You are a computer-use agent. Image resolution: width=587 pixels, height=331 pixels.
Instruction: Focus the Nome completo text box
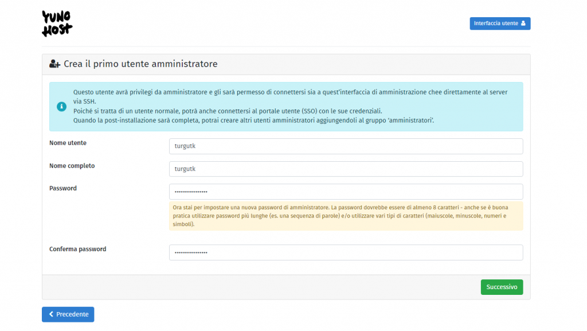[x=346, y=169]
